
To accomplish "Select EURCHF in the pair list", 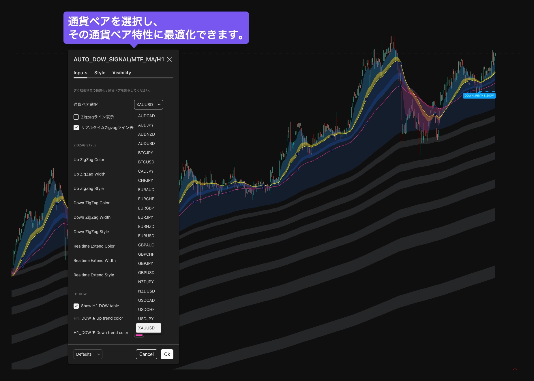I will [x=149, y=199].
